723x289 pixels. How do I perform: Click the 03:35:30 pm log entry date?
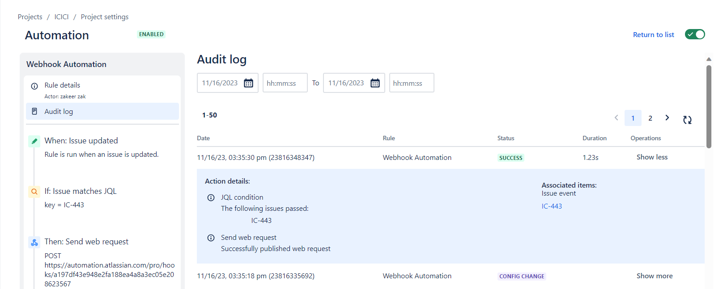click(255, 158)
